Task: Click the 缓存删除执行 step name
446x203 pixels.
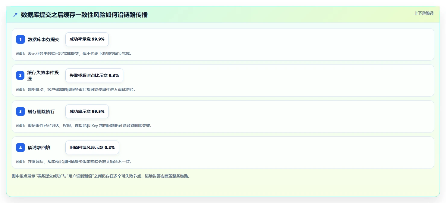Action: click(41, 111)
